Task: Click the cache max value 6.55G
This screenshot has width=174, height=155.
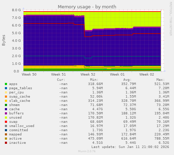Action: coord(164,109)
